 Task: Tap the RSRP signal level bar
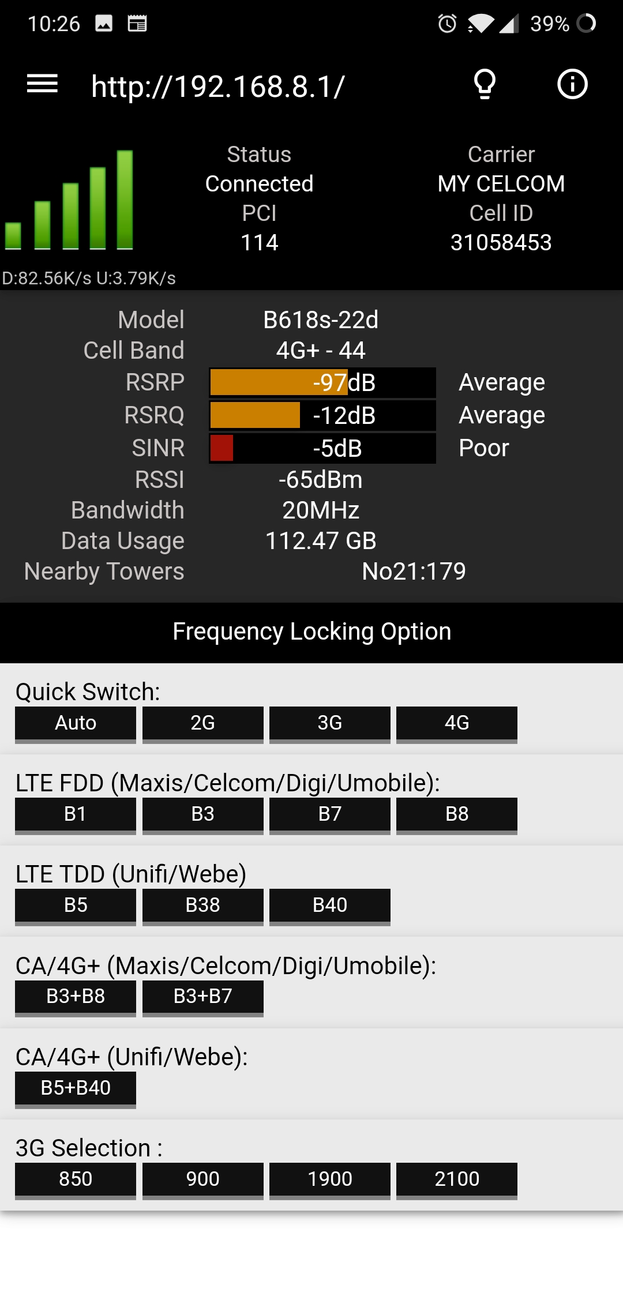[322, 382]
